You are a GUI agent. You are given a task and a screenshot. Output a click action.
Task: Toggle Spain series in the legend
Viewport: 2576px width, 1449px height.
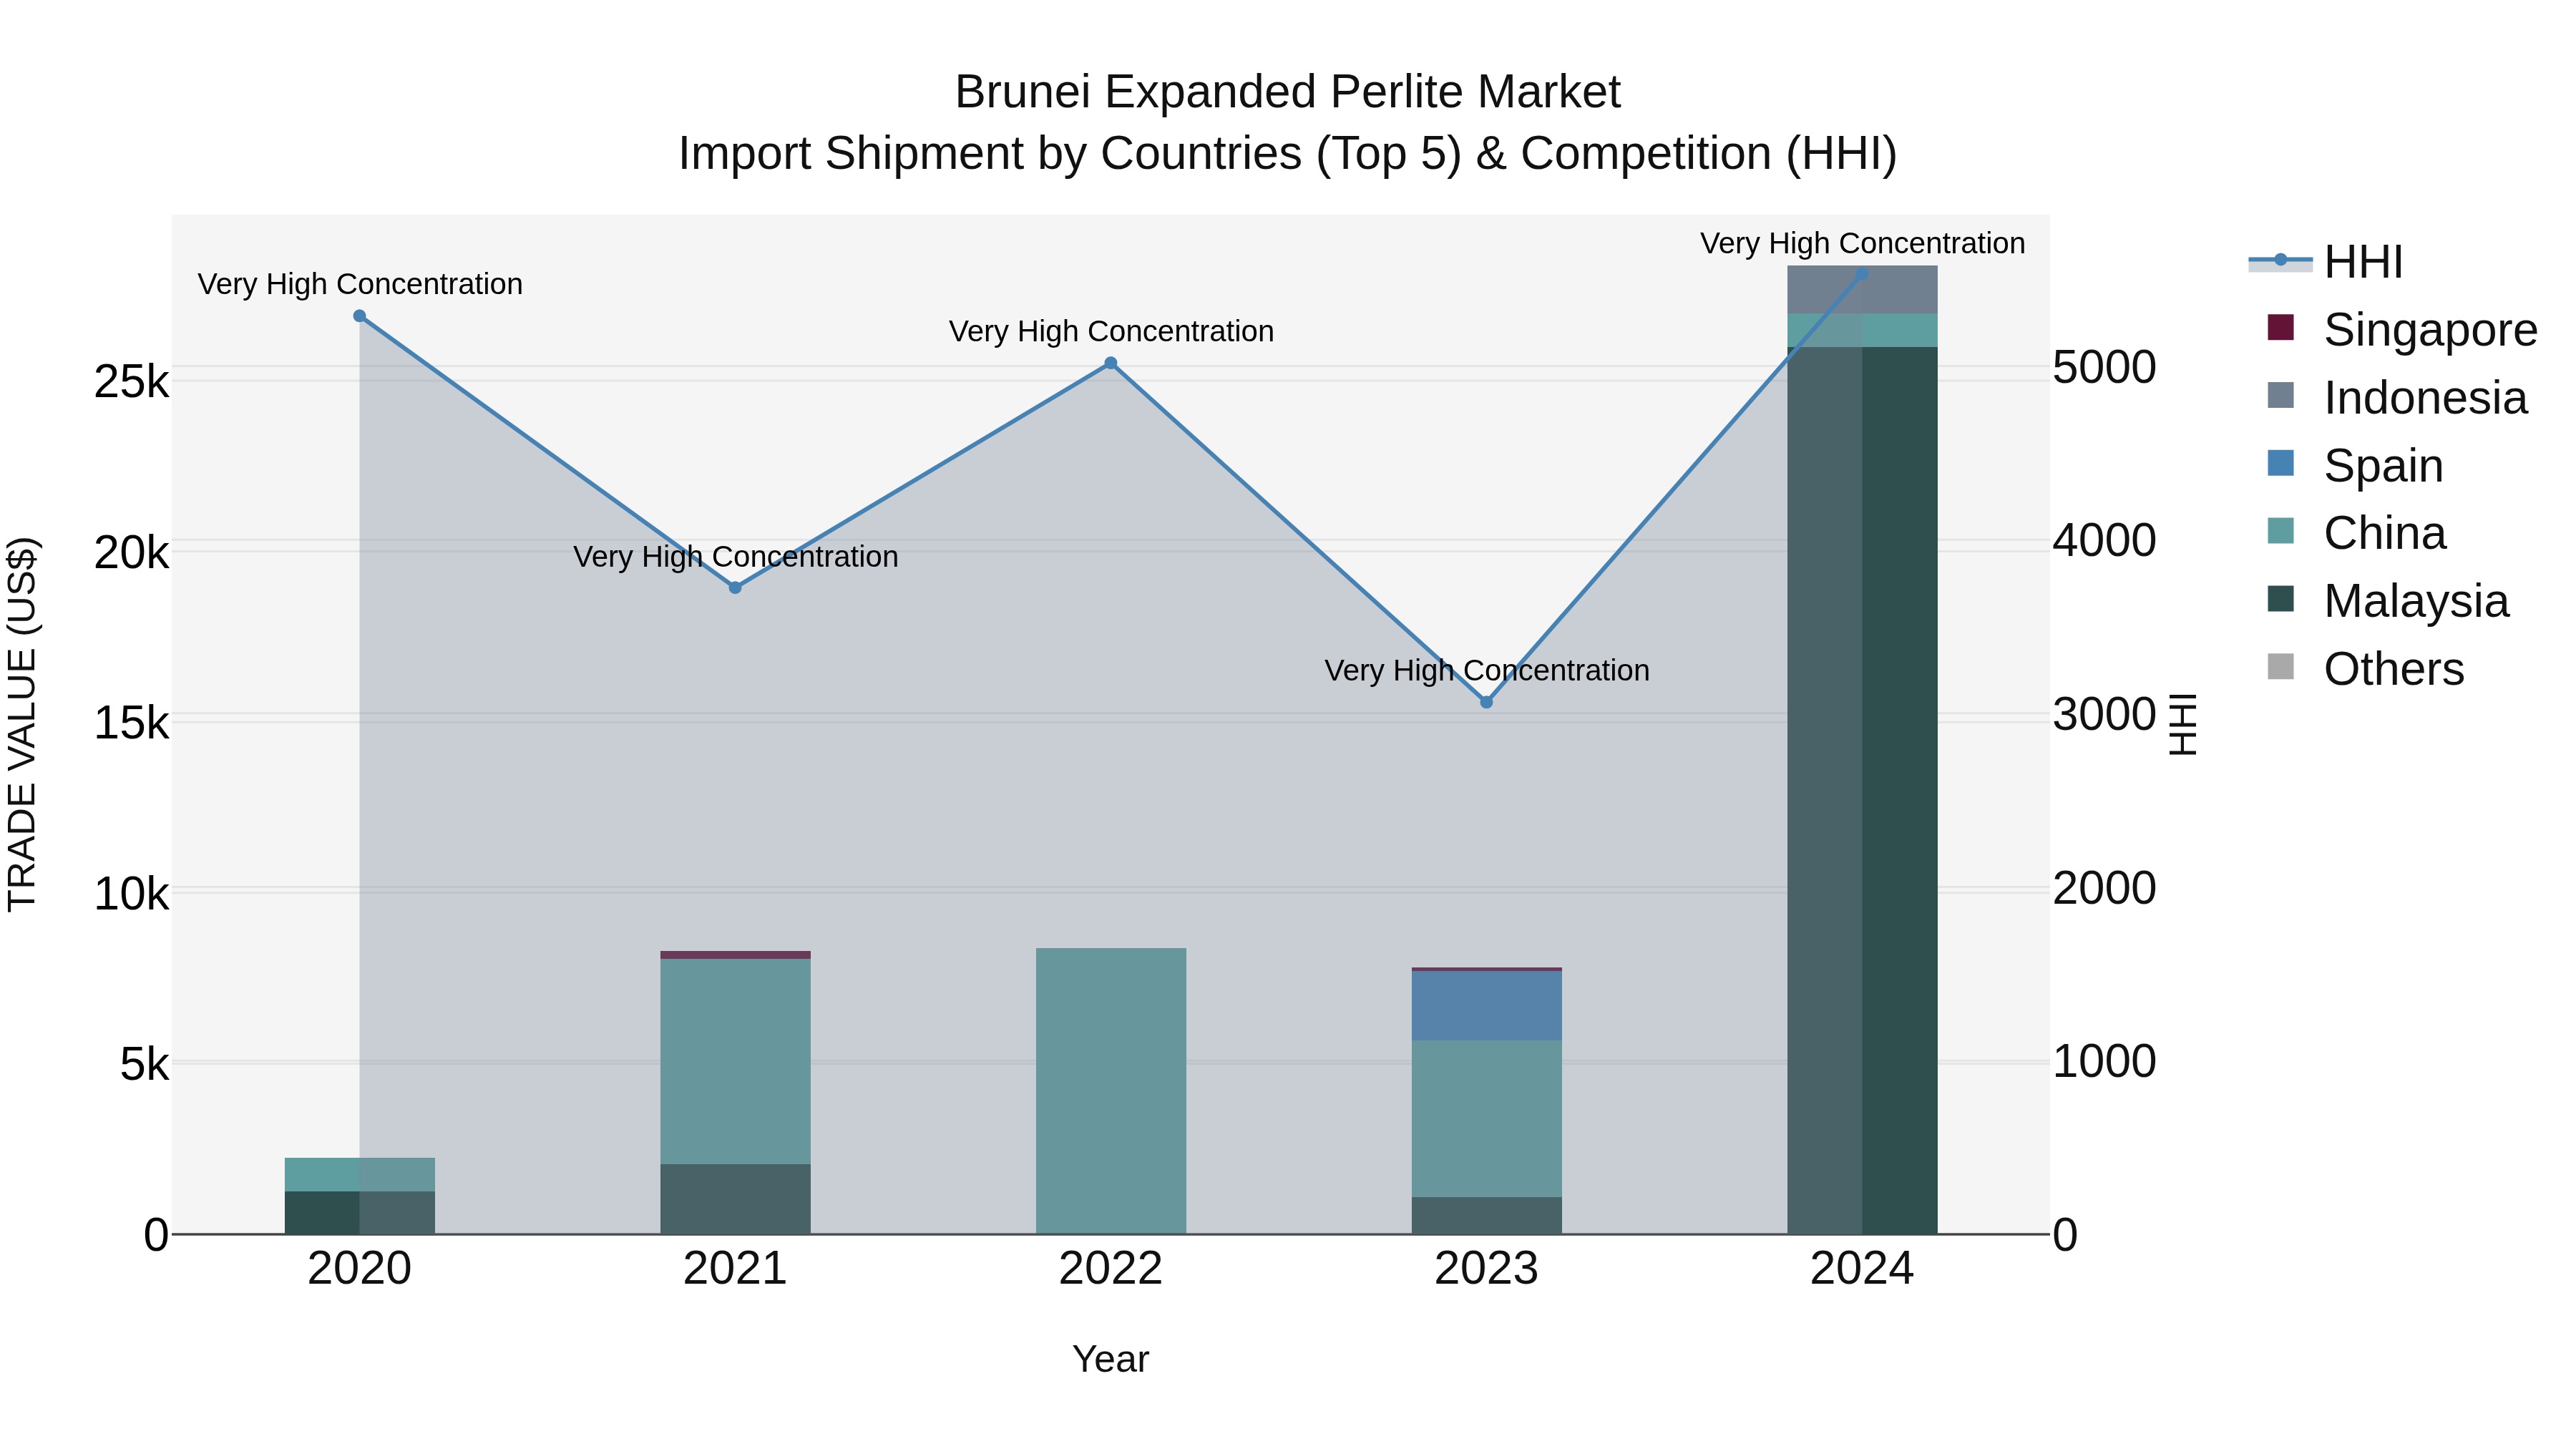[2355, 465]
